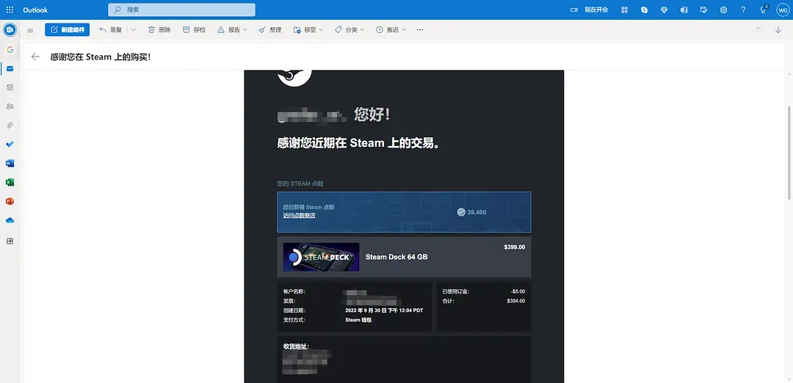Open Files paperclip icon in sidebar
Image resolution: width=793 pixels, height=383 pixels.
tap(10, 125)
